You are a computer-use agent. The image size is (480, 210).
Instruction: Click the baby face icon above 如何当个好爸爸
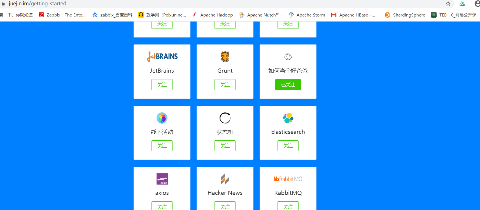tap(288, 57)
